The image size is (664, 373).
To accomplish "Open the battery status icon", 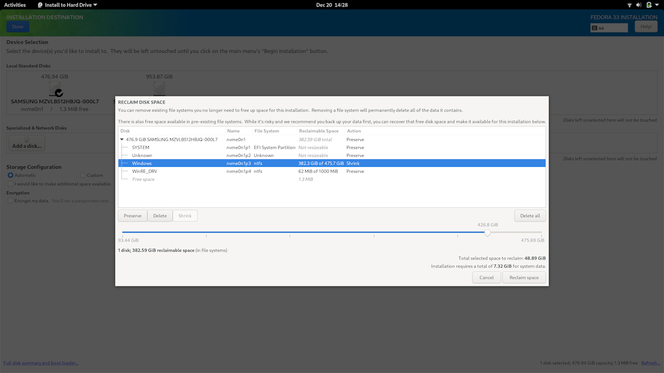I will 648,5.
